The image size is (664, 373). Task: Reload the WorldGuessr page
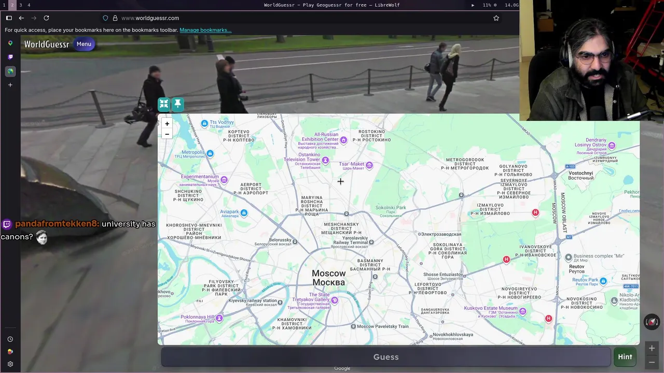(46, 18)
